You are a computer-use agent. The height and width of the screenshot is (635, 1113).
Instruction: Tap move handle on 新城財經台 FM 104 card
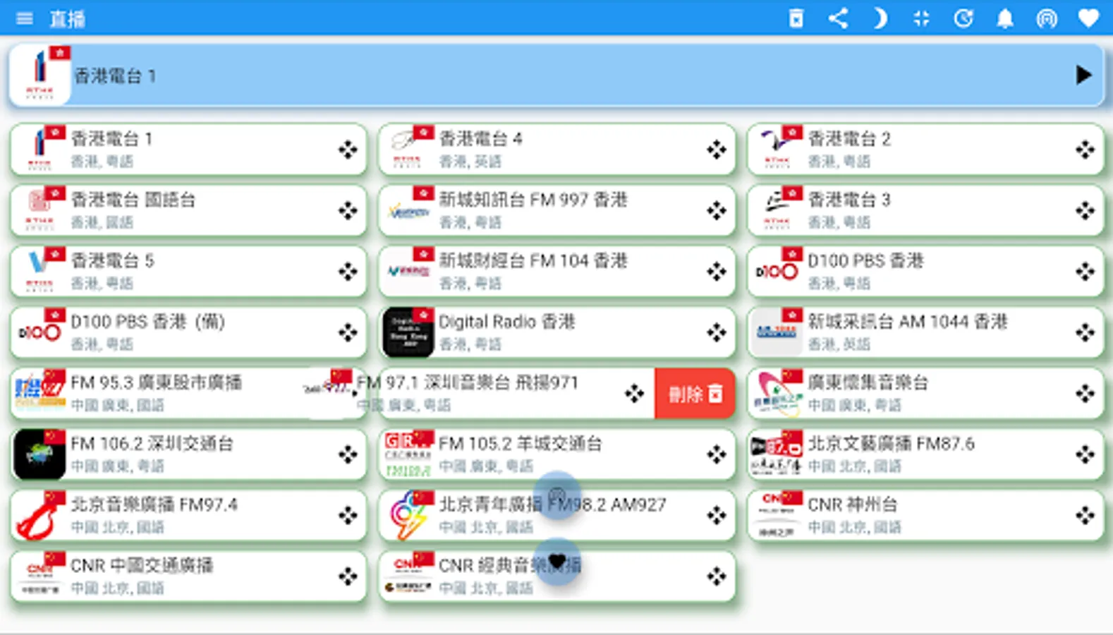point(717,272)
